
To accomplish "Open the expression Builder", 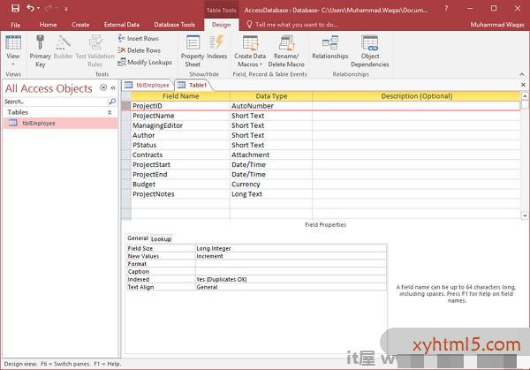I will pyautogui.click(x=64, y=48).
